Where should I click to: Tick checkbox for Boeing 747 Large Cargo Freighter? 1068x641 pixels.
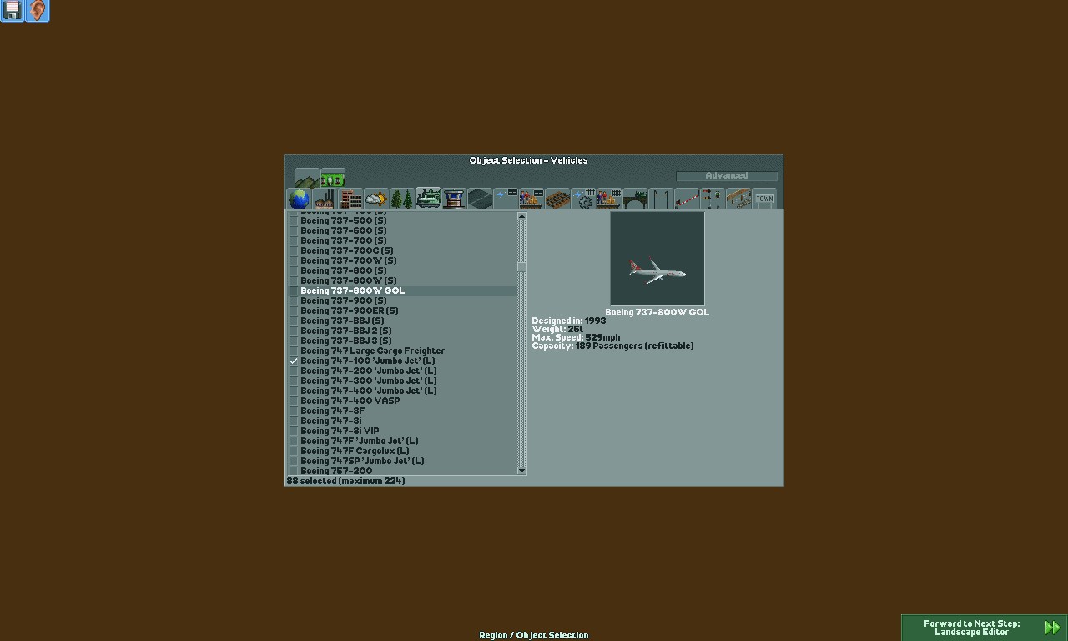coord(294,351)
